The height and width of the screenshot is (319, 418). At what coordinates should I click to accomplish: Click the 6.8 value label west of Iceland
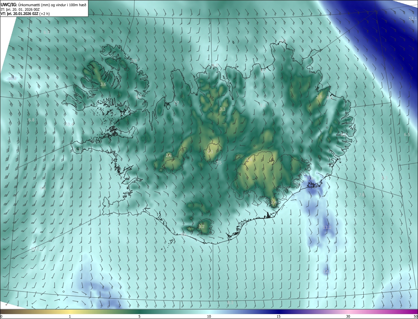pos(31,120)
